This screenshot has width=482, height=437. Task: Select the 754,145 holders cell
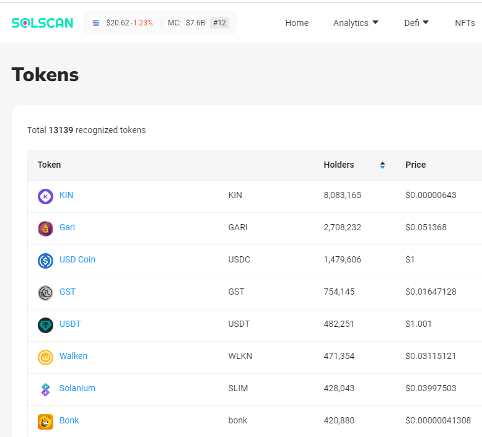pos(339,292)
